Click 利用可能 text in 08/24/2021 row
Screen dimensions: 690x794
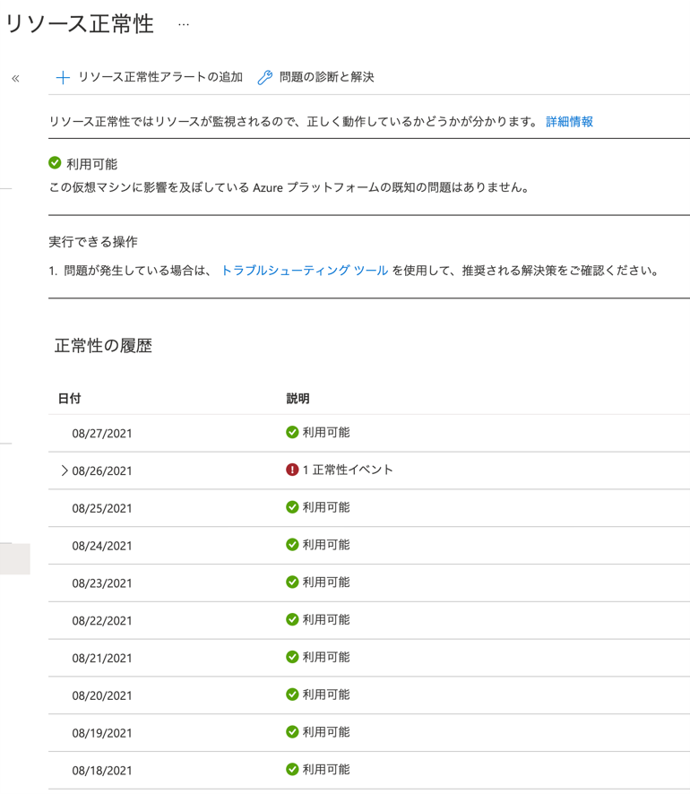pyautogui.click(x=326, y=545)
